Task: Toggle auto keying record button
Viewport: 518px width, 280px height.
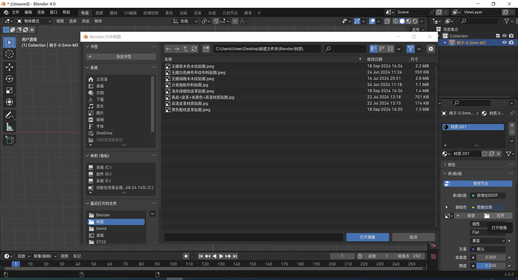Action: 186,256
